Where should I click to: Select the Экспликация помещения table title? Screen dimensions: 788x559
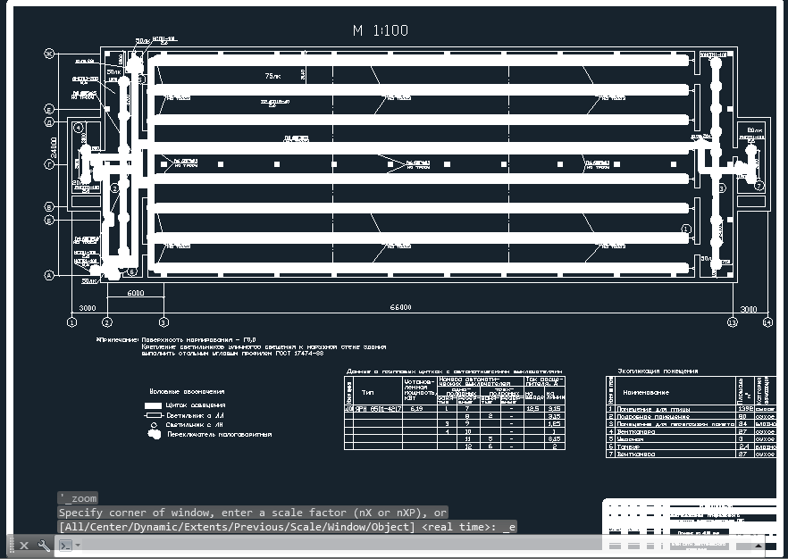click(658, 371)
